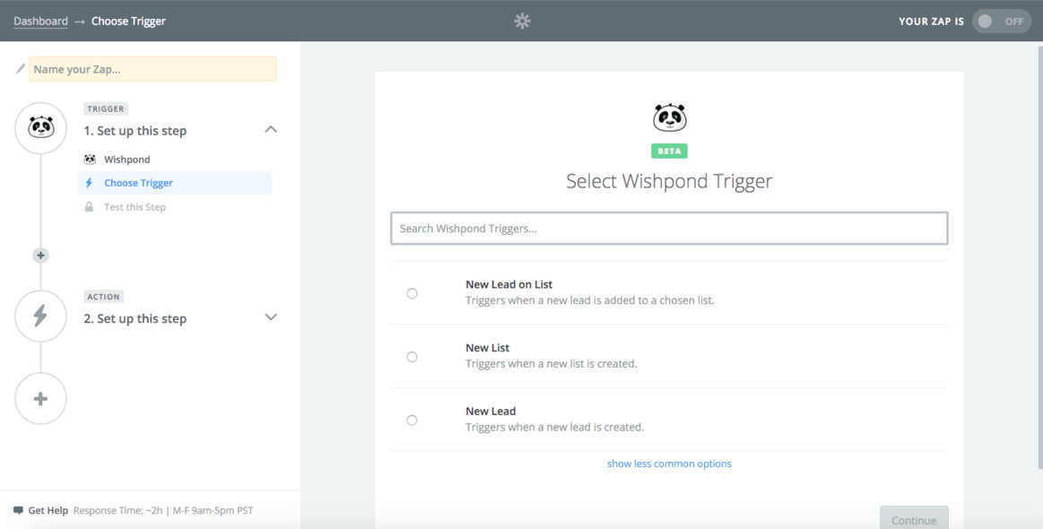Click the 'New Lead on List' title text
This screenshot has height=529, width=1043.
coord(508,284)
